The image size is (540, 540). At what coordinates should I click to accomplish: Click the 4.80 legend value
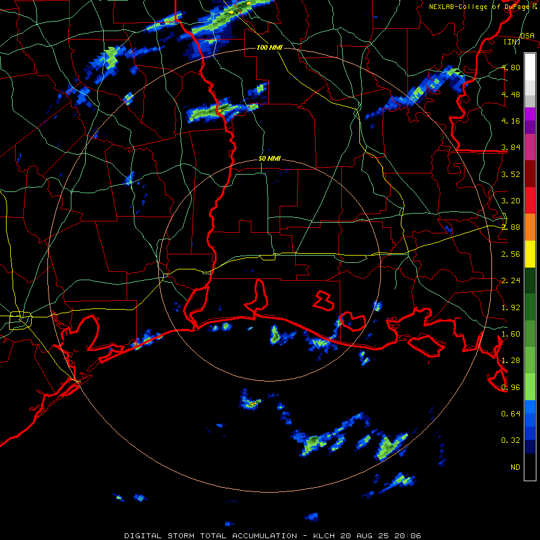(511, 67)
